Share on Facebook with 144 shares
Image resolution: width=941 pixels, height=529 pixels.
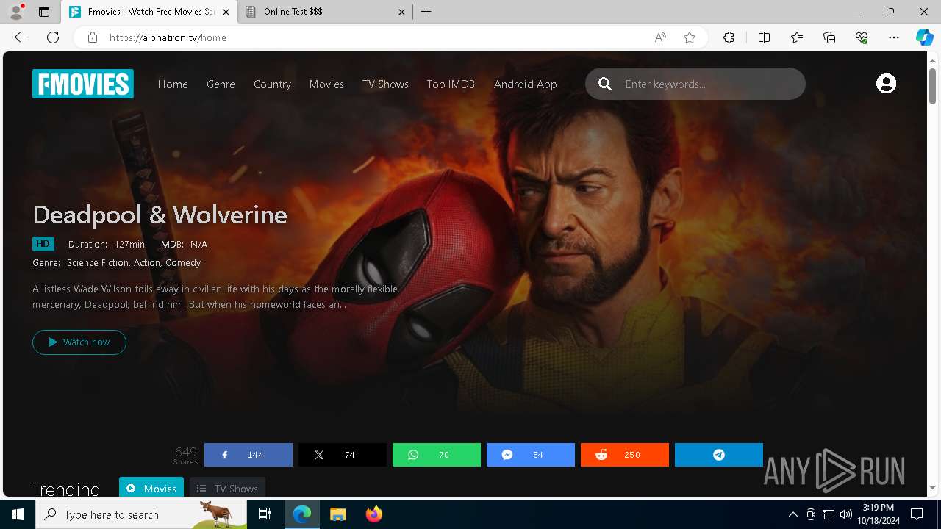[248, 455]
